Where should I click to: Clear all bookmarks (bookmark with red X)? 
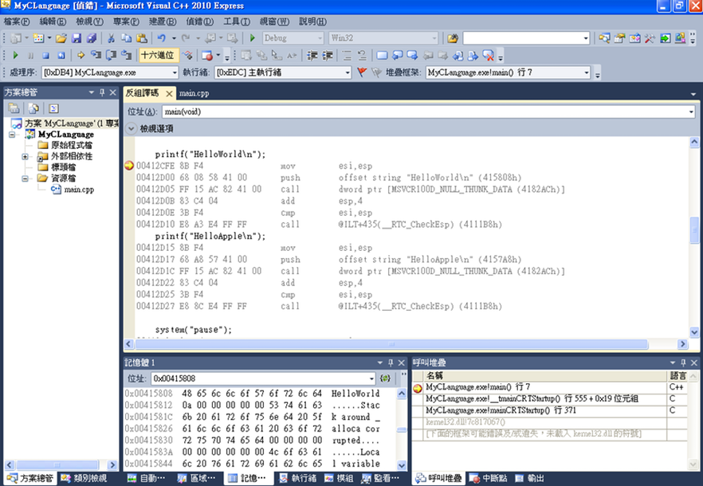(x=489, y=55)
